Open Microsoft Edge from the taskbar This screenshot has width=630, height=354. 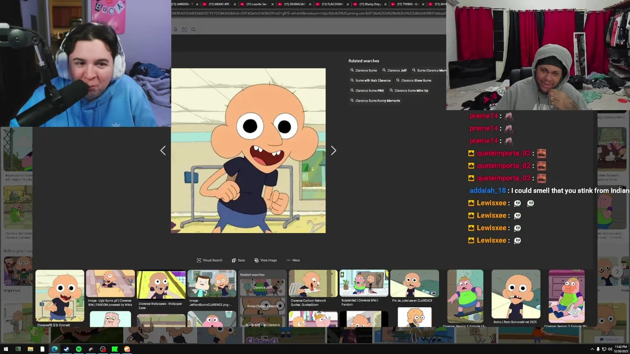(x=55, y=350)
